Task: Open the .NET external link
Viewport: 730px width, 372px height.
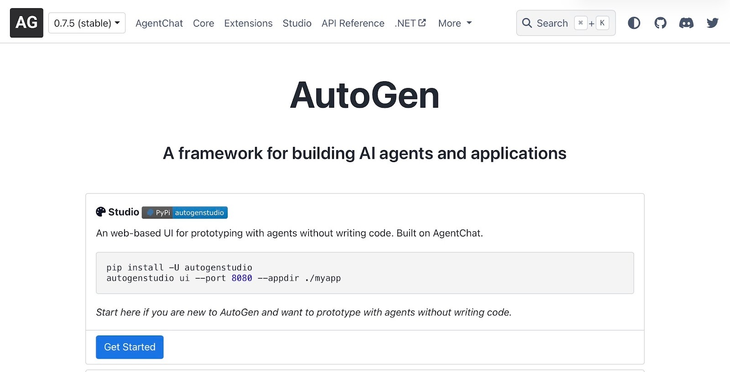Action: point(410,23)
